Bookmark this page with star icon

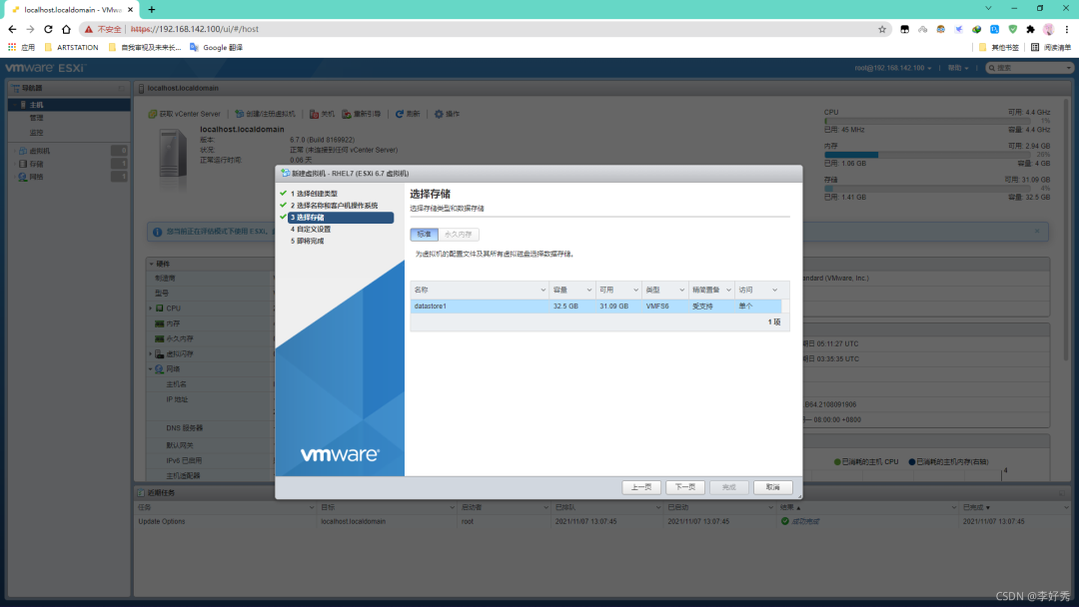(x=882, y=29)
